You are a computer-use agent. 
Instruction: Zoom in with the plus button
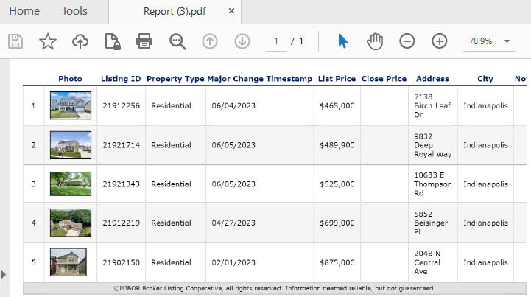439,41
